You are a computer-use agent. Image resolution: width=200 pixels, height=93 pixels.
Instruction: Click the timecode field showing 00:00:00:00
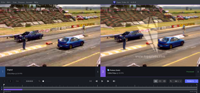(x=29, y=81)
